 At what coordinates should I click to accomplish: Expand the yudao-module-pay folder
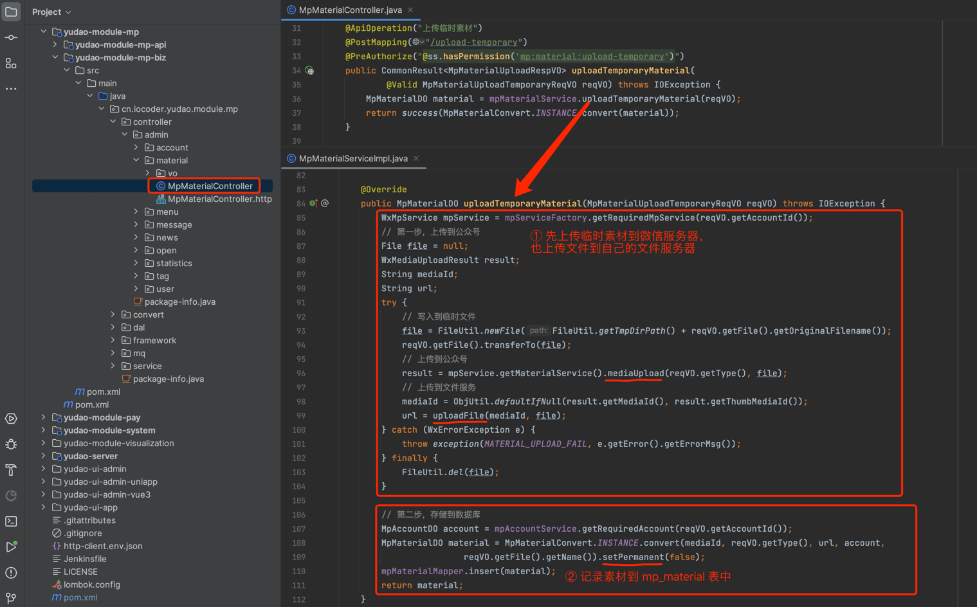[44, 417]
